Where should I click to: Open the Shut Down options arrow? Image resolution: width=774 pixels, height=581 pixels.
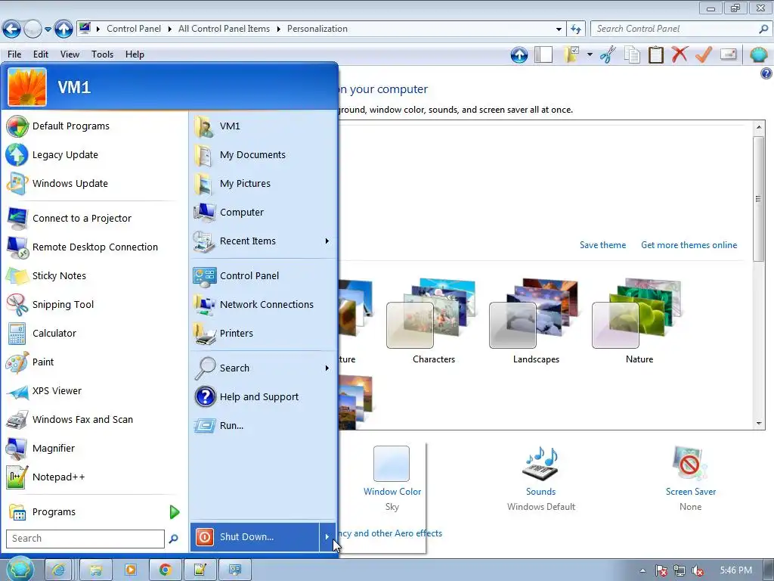327,537
